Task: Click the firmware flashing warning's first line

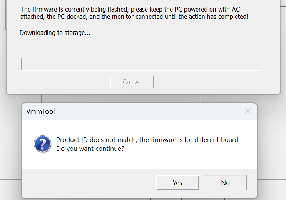Action: pyautogui.click(x=130, y=9)
